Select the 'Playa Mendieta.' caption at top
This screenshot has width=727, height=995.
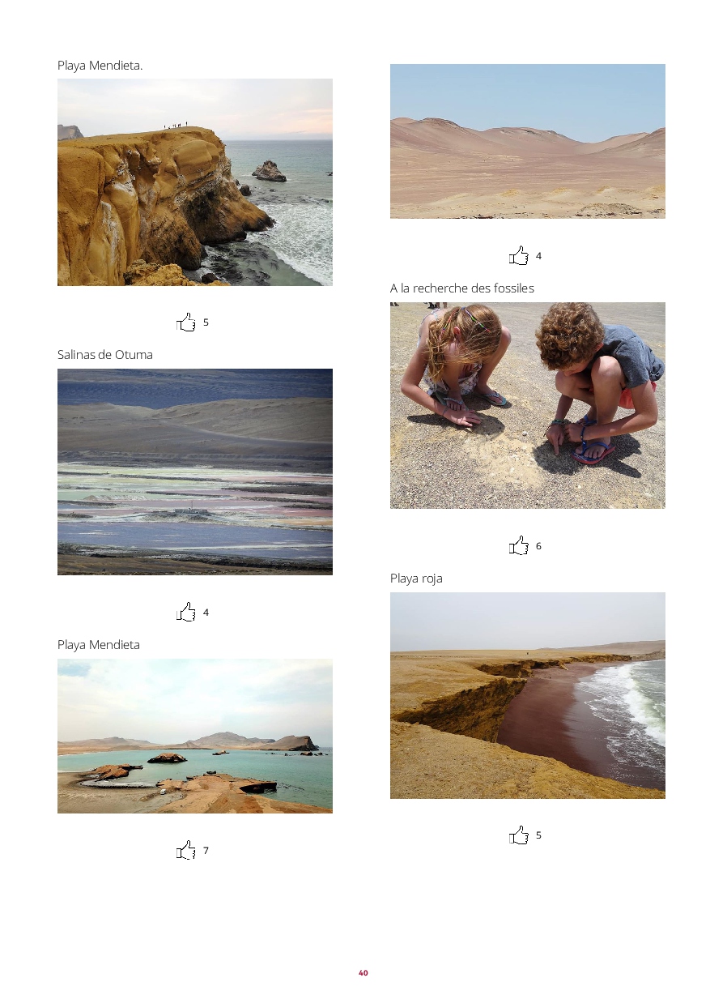[100, 65]
